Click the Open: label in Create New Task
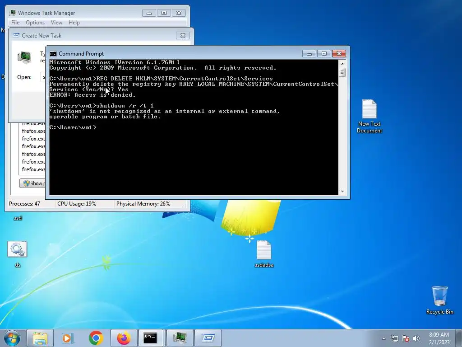Viewport: 462px width, 347px height. (x=24, y=77)
